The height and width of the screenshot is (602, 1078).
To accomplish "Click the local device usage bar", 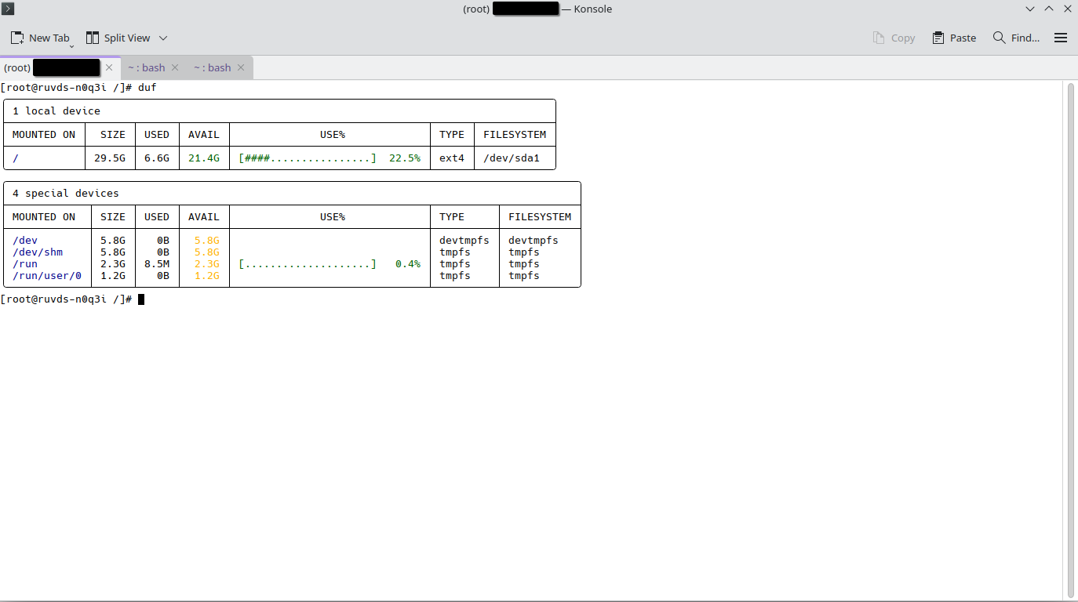I will pyautogui.click(x=308, y=158).
